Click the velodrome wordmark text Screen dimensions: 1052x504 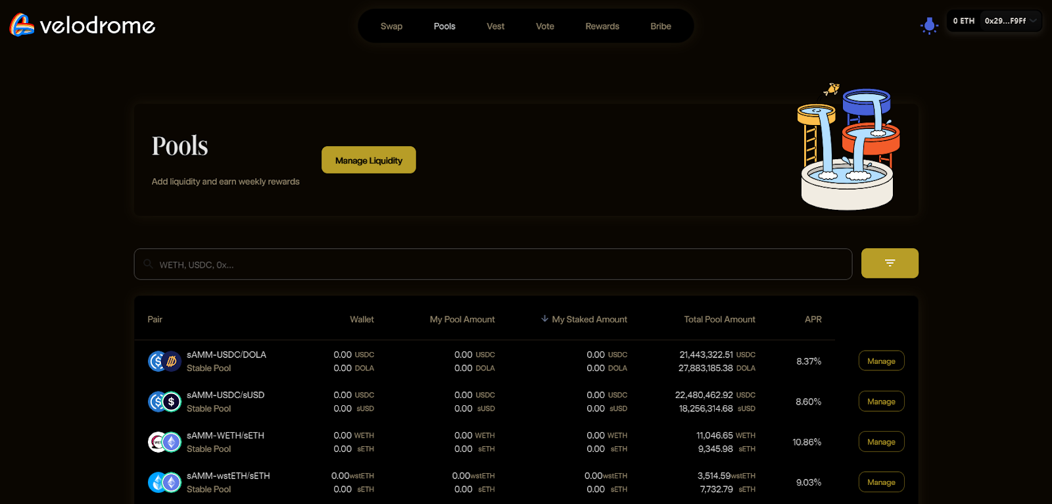click(x=97, y=26)
